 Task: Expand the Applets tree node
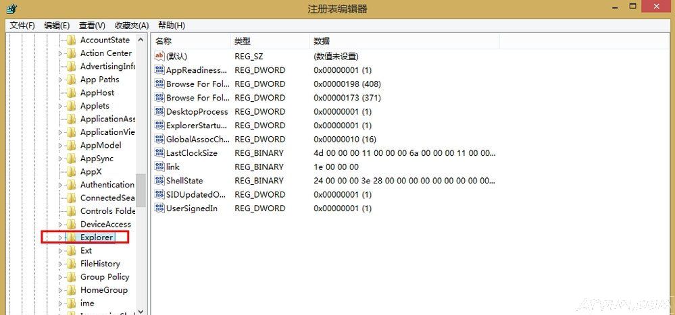(x=60, y=106)
